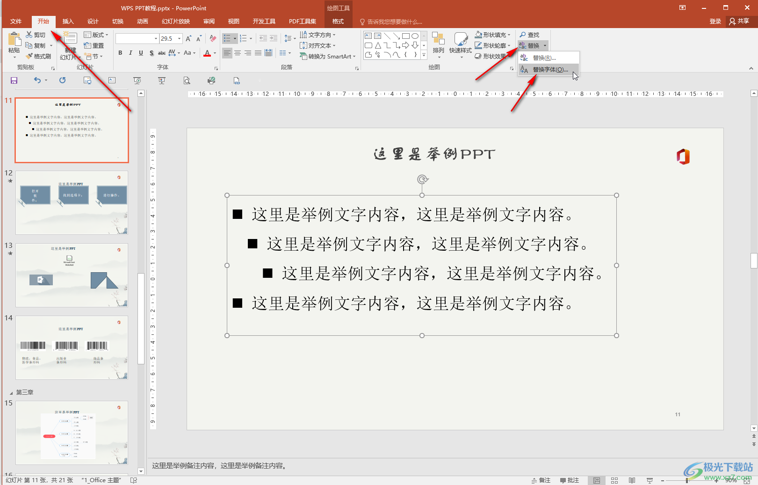Click the slide title 这里是举例PPT
Screen dimensions: 758x485
click(434, 154)
